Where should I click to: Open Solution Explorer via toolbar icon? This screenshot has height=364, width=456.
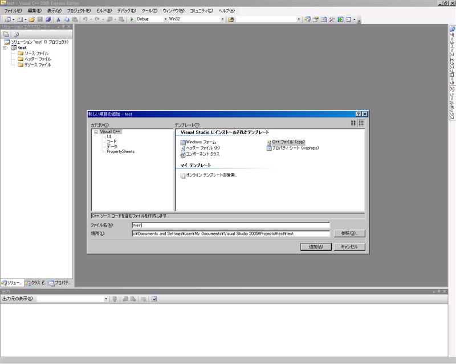click(307, 19)
